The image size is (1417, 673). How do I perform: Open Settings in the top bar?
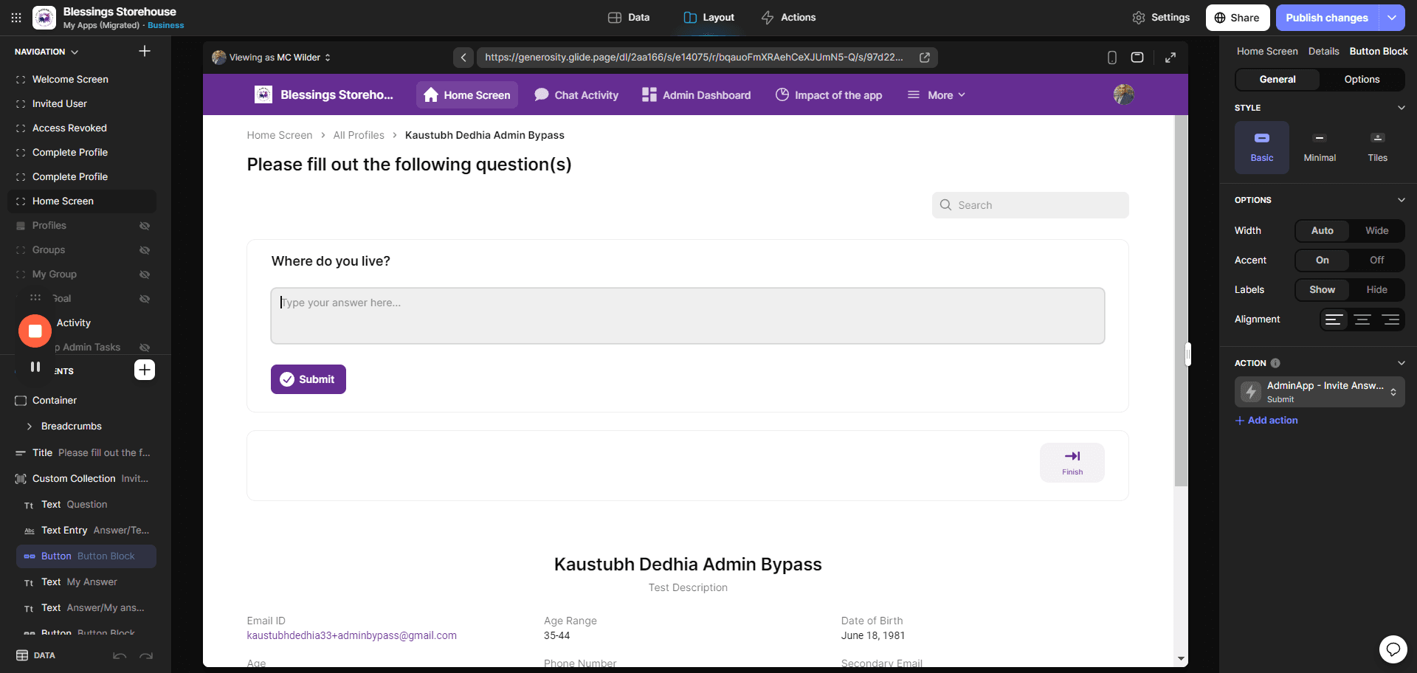point(1161,18)
